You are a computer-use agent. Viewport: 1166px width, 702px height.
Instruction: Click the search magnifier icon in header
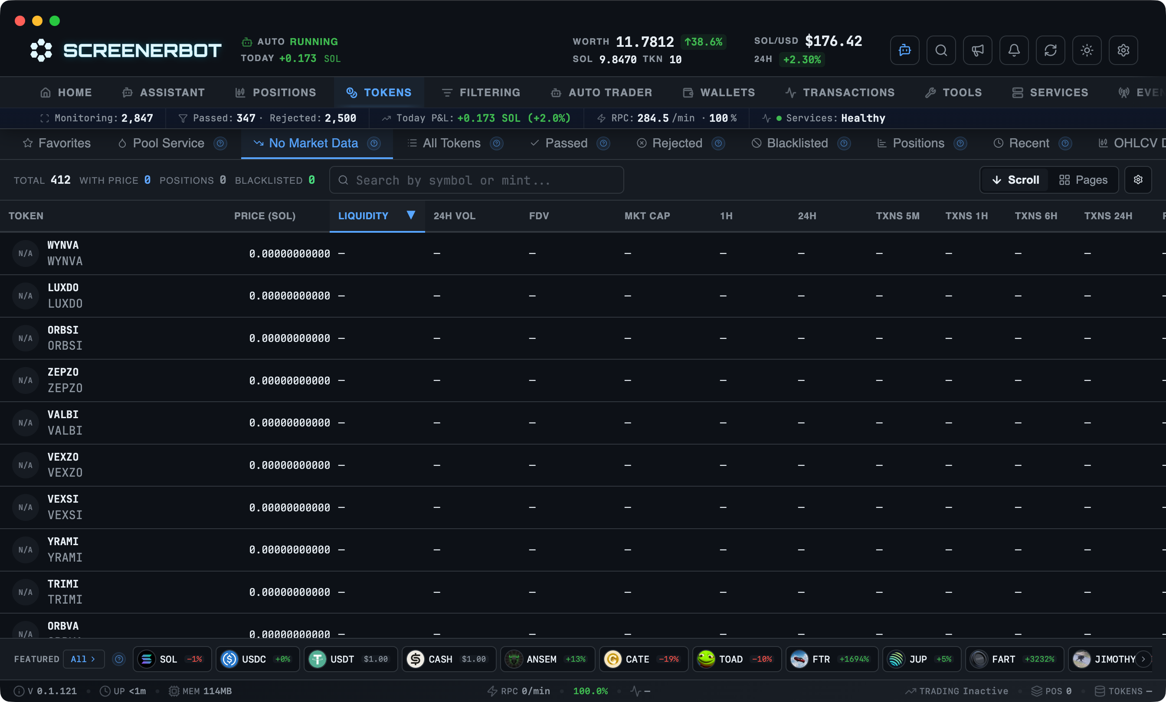coord(941,50)
